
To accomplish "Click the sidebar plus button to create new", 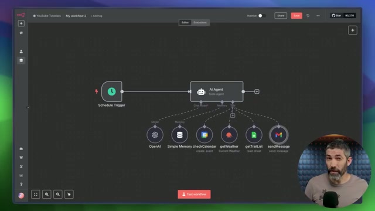I will (x=21, y=23).
